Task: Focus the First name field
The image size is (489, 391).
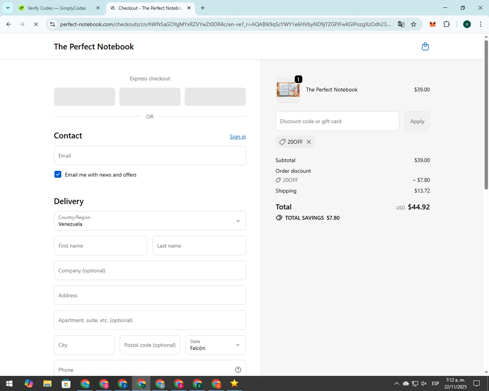Action: tap(100, 245)
